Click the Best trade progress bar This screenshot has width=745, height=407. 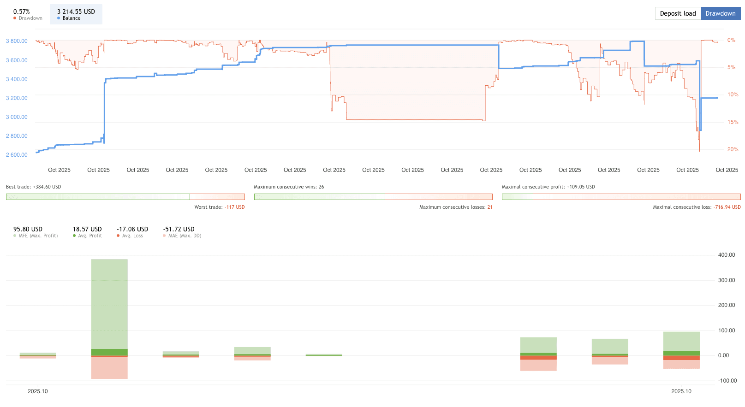[125, 197]
